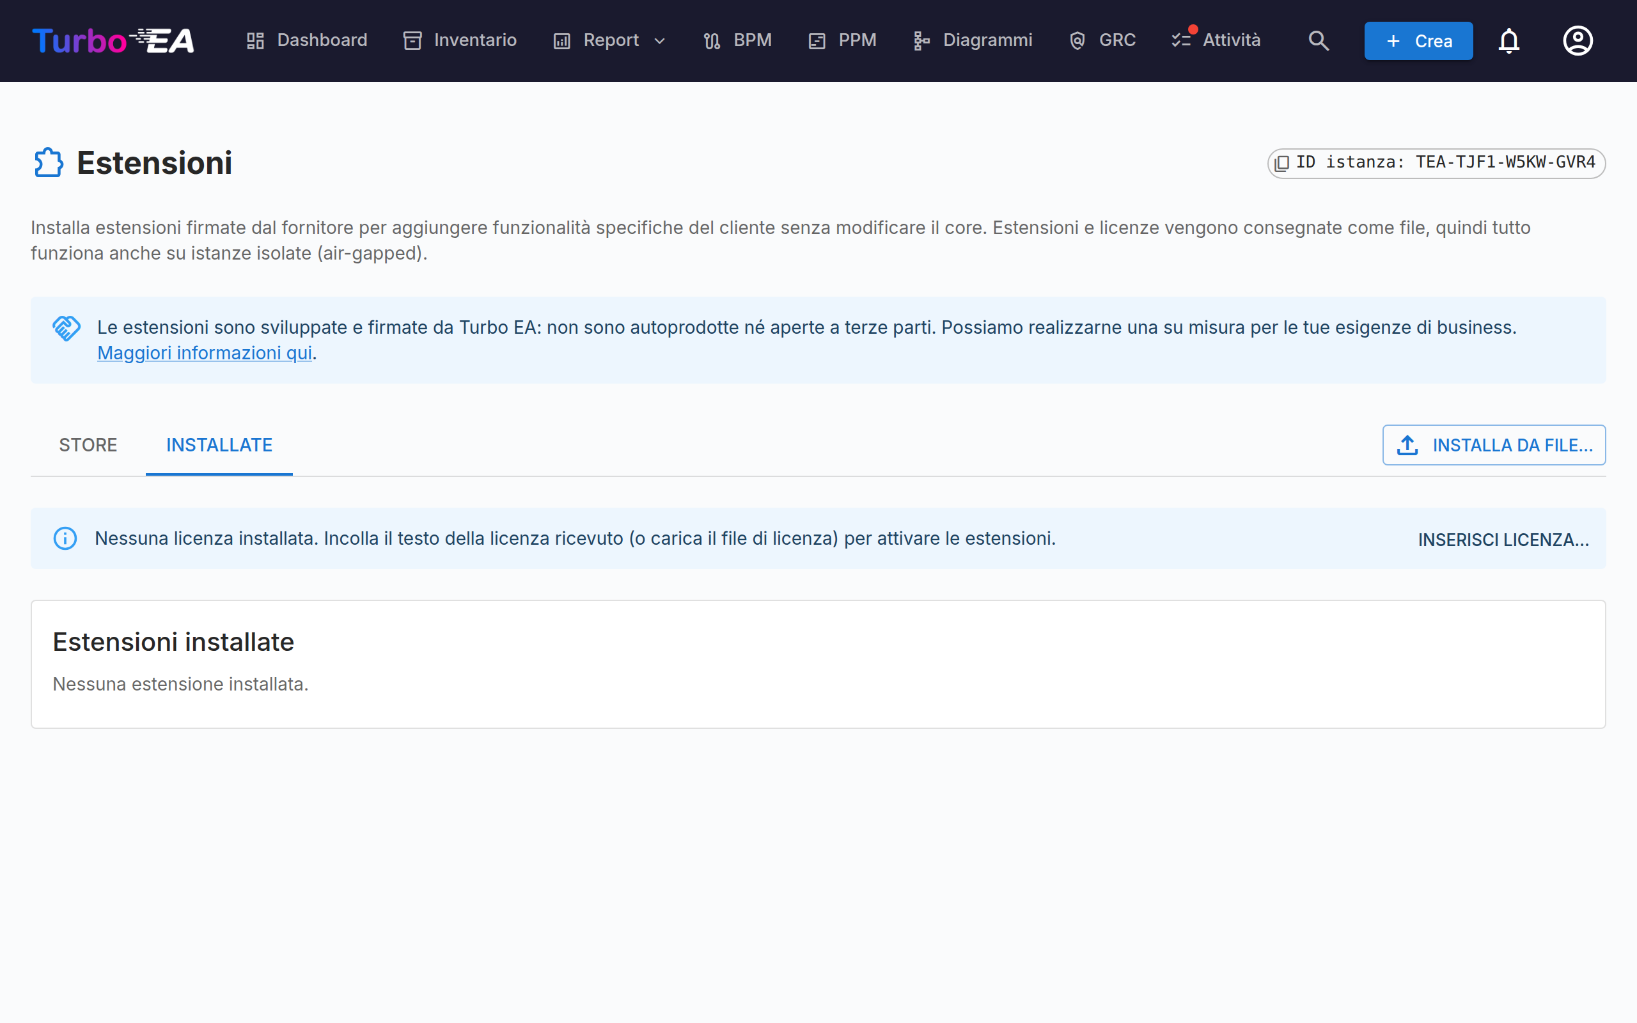Open the BPM section
Image resolution: width=1637 pixels, height=1023 pixels.
(737, 40)
